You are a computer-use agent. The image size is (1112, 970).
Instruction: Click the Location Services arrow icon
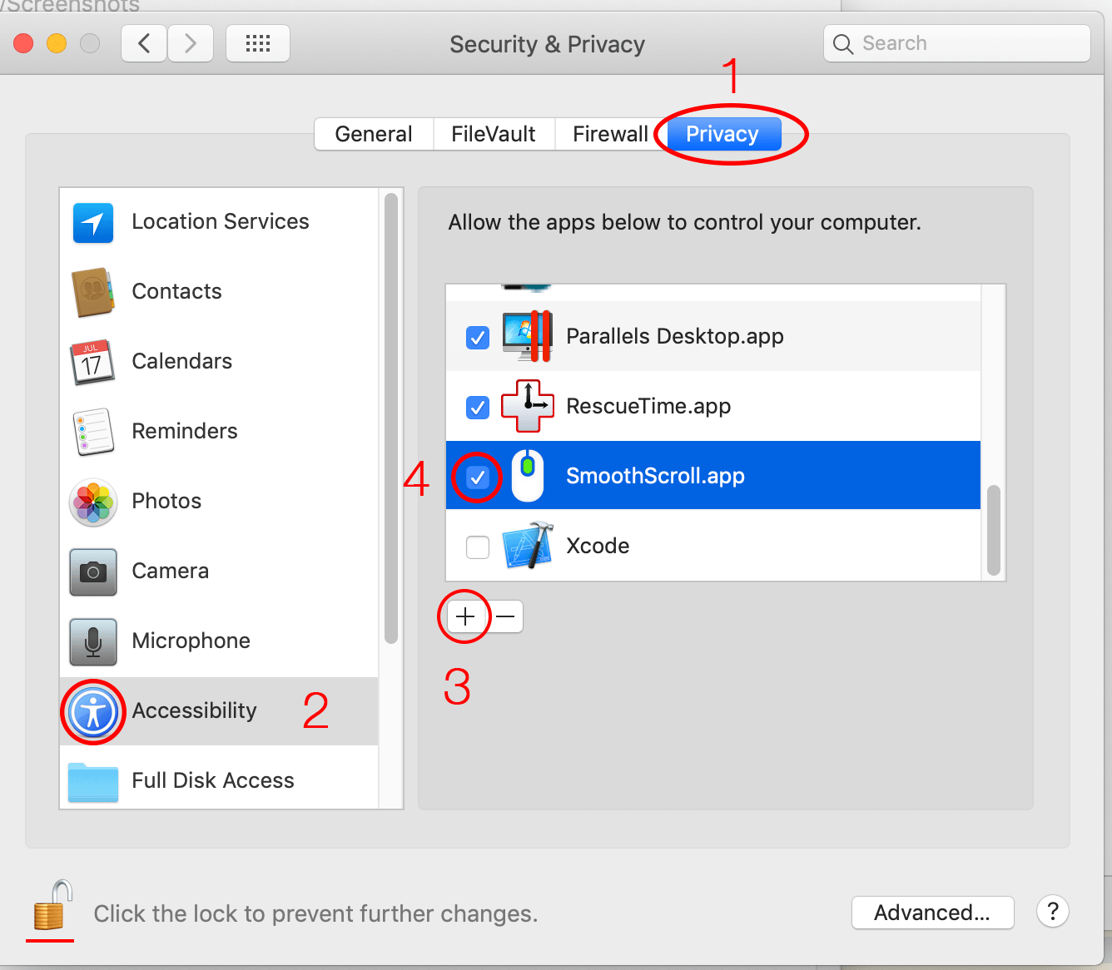click(93, 222)
